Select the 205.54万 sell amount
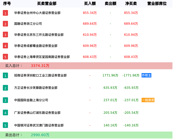 [110, 113]
